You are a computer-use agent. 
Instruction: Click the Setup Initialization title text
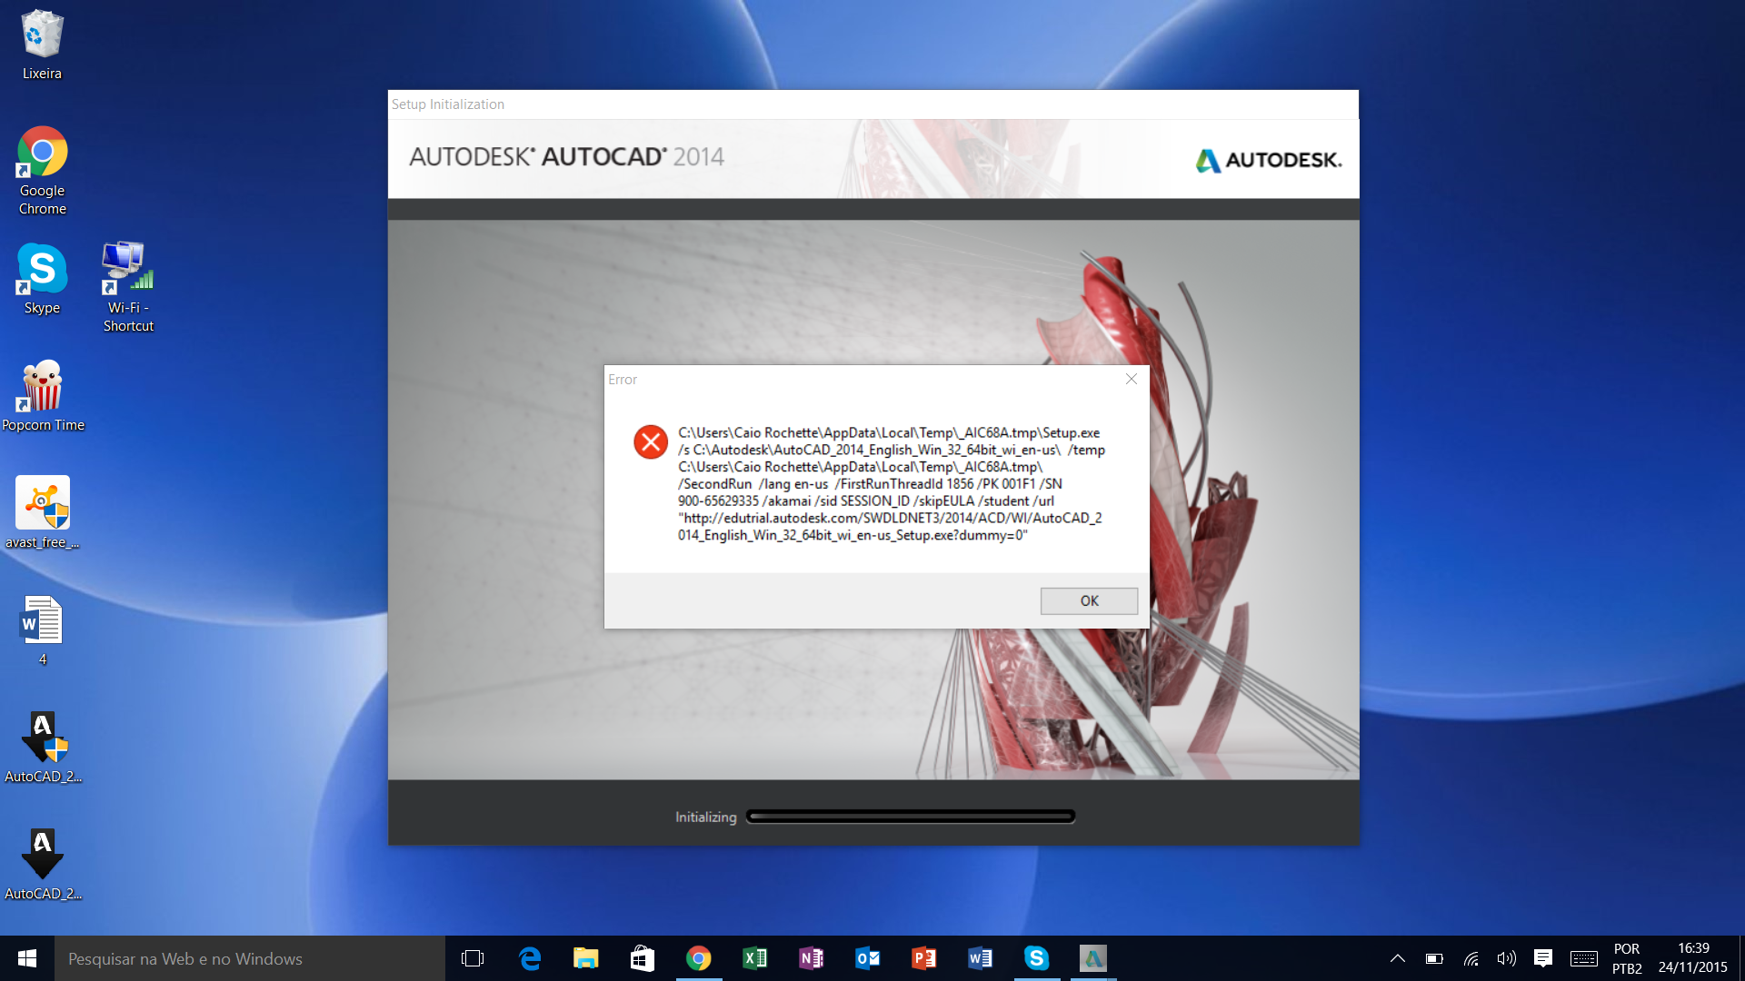(x=448, y=104)
